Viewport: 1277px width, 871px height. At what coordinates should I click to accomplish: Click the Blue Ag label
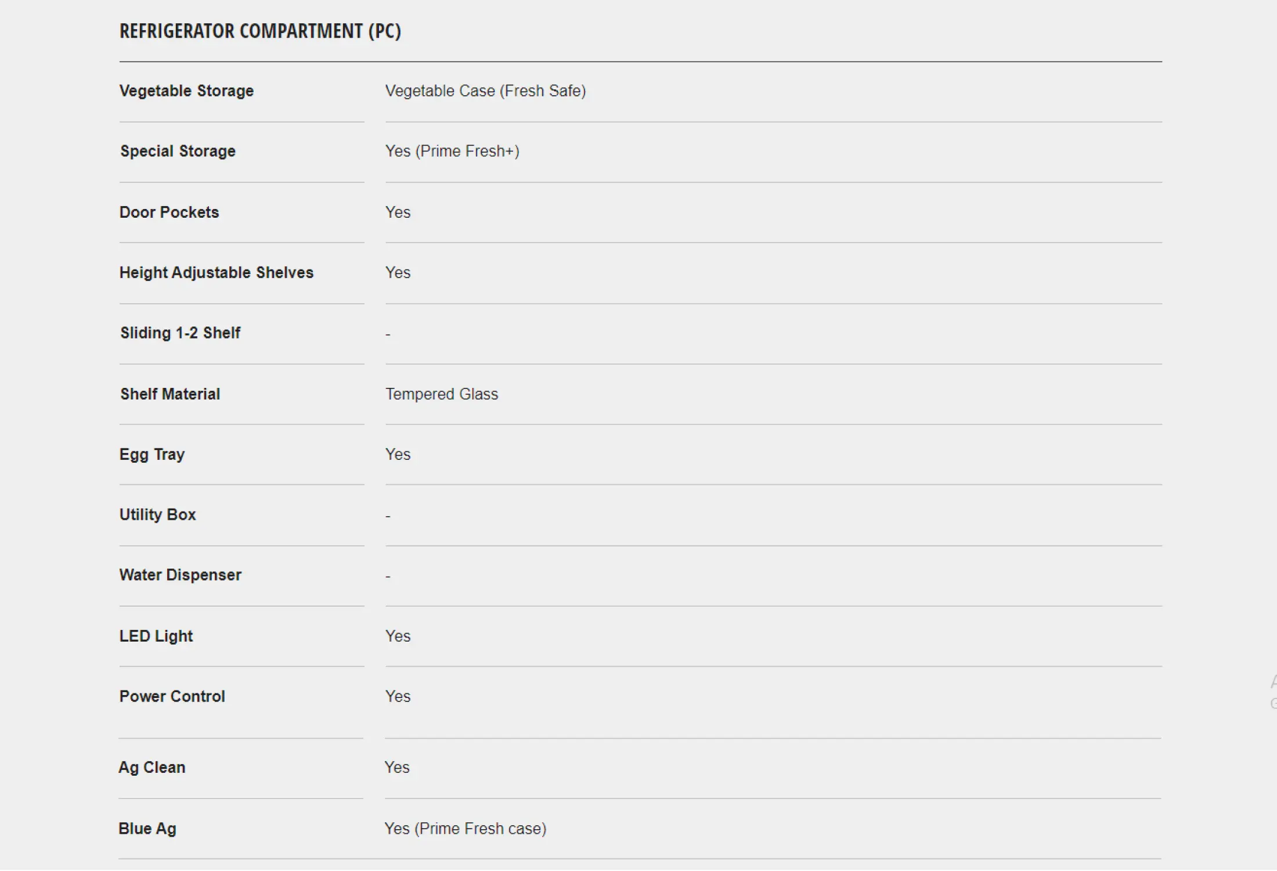(x=147, y=829)
